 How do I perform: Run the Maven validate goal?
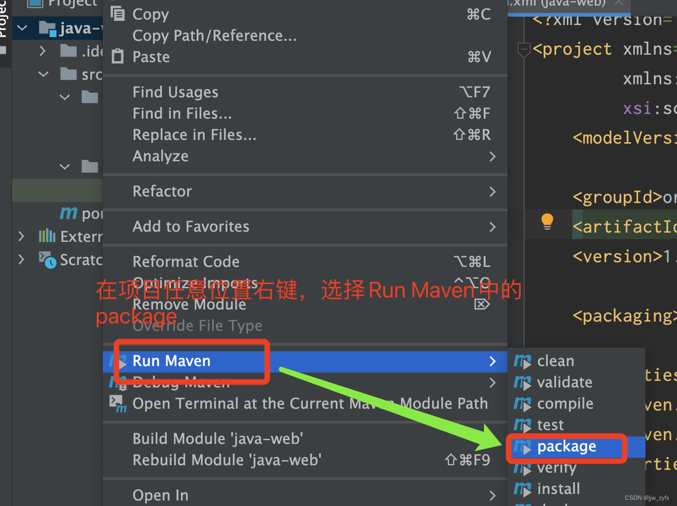tap(577, 382)
